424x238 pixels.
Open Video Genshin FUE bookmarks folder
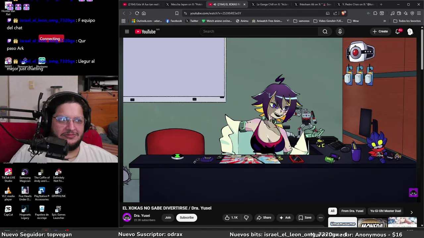[328, 21]
